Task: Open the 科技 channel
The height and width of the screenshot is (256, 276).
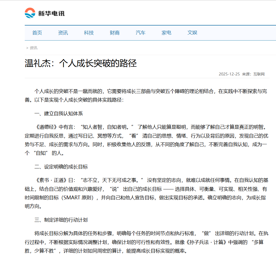Action: [x=89, y=33]
